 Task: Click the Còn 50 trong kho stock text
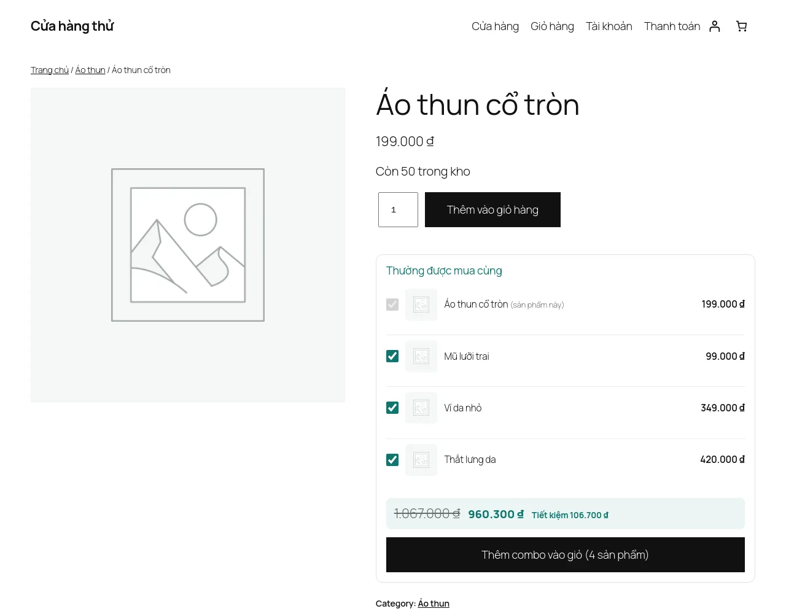pos(423,171)
